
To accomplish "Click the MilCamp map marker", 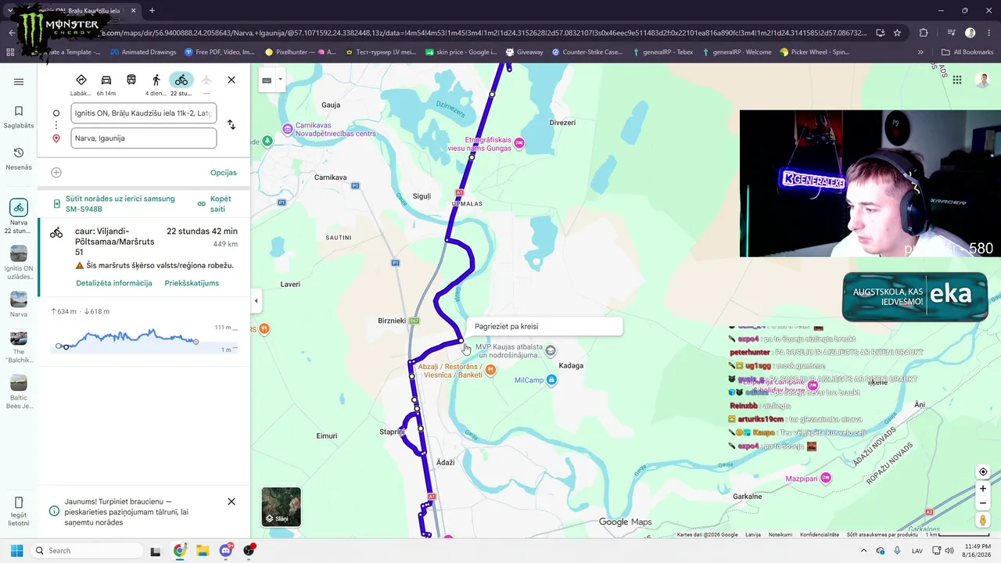I will click(551, 380).
